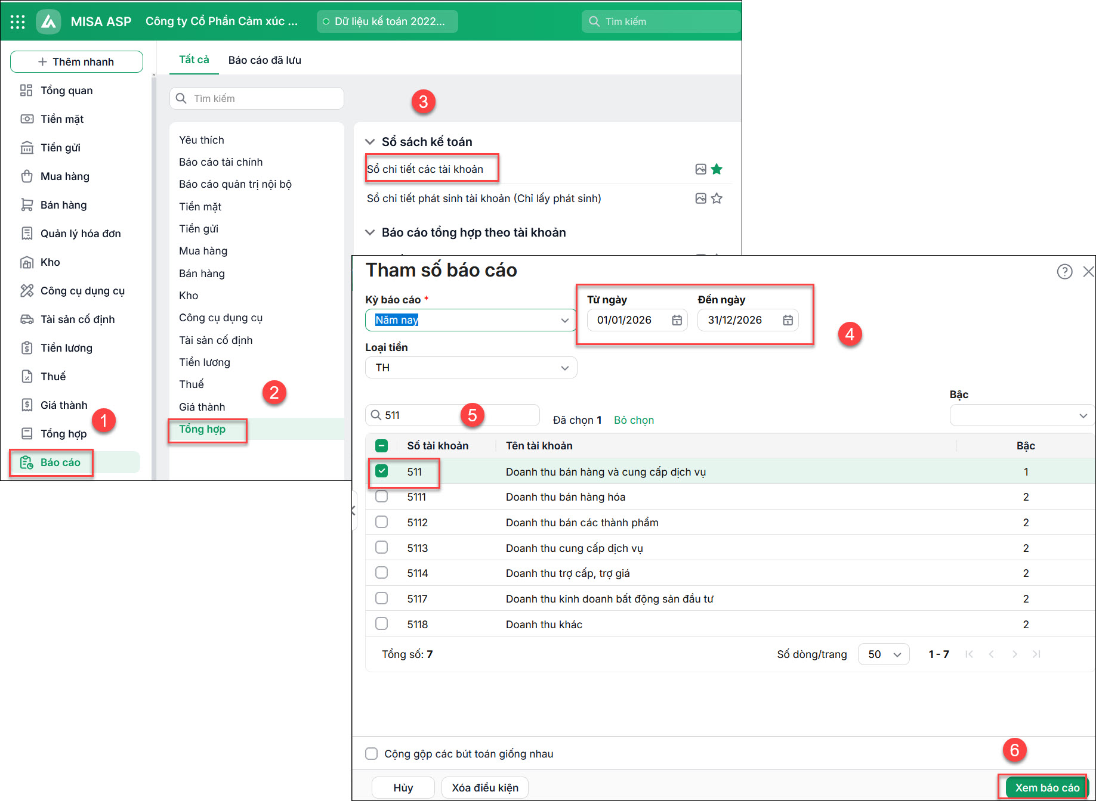
Task: Click the Công cụ dụng cụ icon
Action: [x=27, y=291]
